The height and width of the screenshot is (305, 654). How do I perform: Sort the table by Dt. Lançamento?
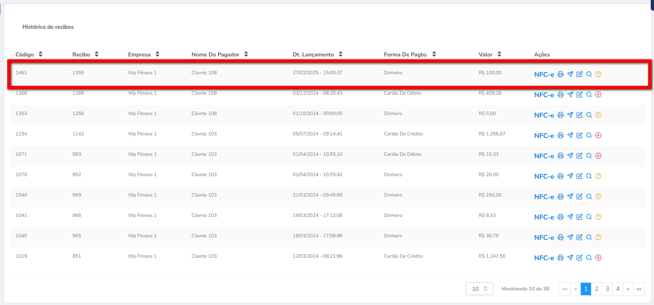coord(340,54)
